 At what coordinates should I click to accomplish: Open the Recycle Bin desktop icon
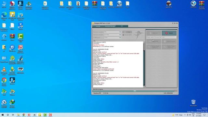coord(193,103)
